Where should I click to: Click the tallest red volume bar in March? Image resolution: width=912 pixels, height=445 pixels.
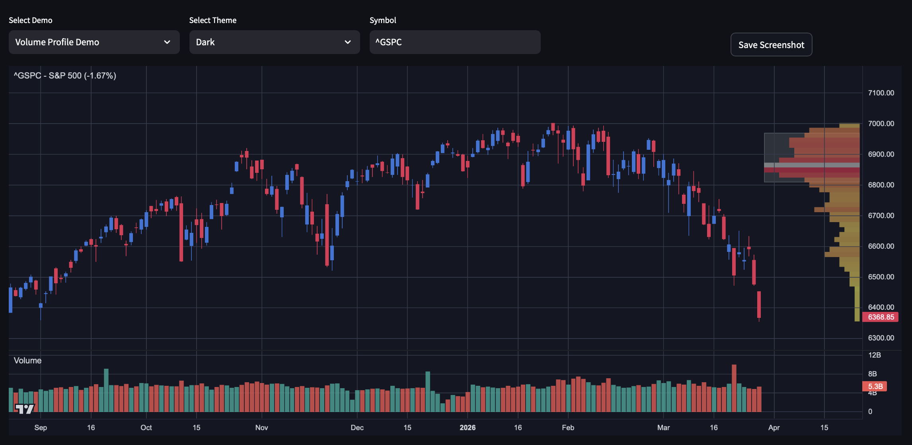click(x=734, y=388)
